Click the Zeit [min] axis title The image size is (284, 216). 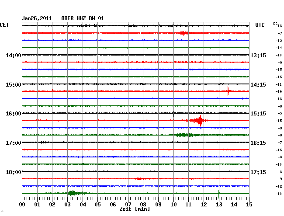[x=135, y=209]
